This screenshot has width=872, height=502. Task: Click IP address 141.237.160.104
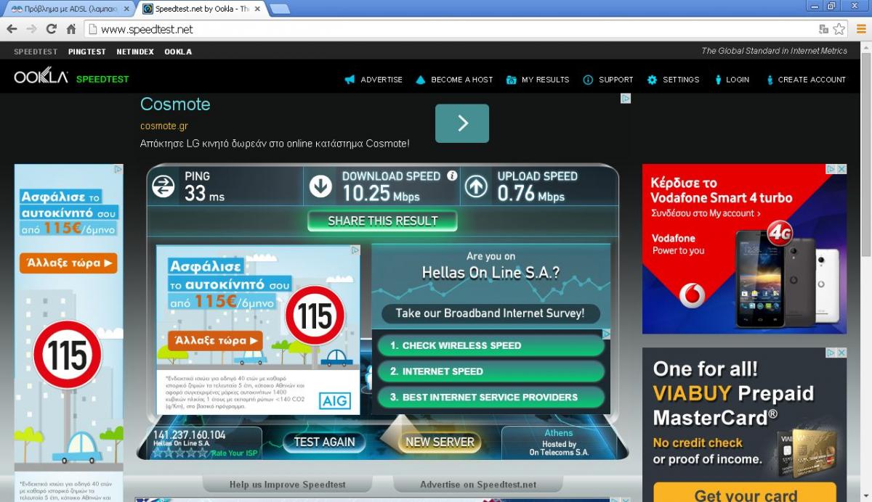tap(189, 435)
